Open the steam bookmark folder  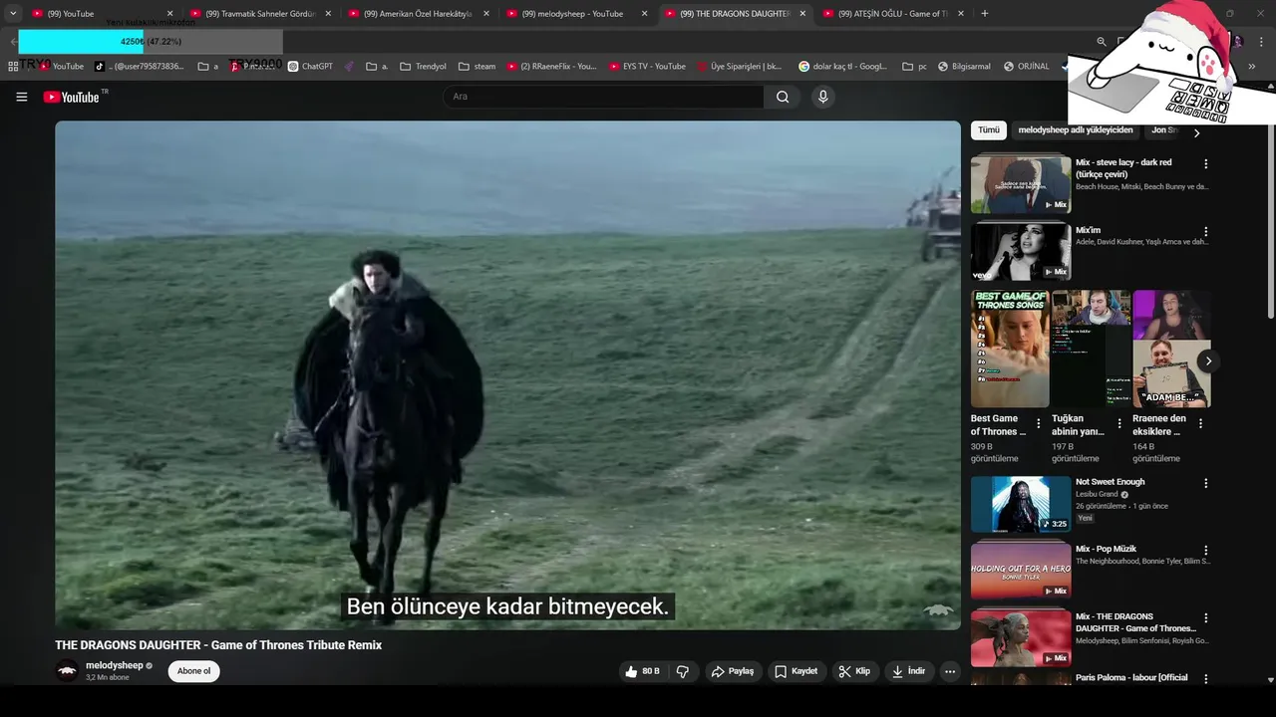[478, 67]
